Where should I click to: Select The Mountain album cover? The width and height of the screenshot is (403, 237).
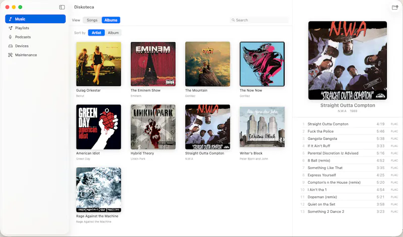[x=208, y=64]
